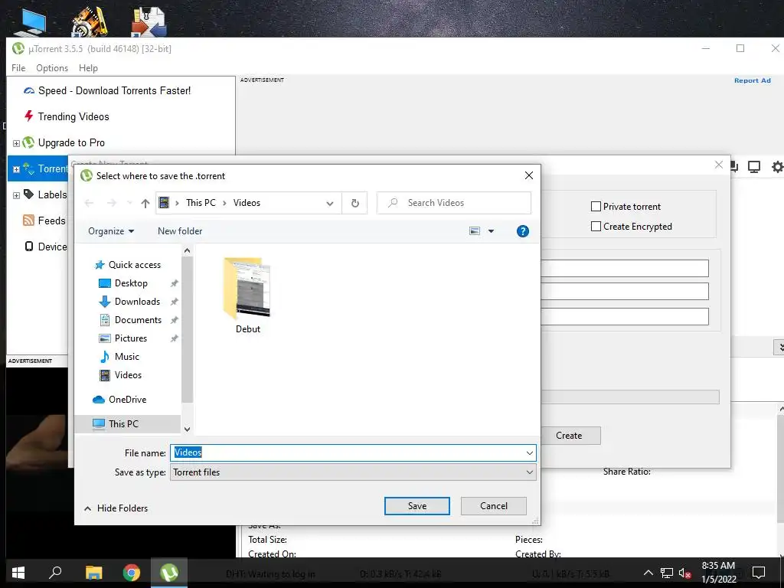The image size is (784, 588).
Task: Click Create button in Create New Torrent
Action: 570,436
